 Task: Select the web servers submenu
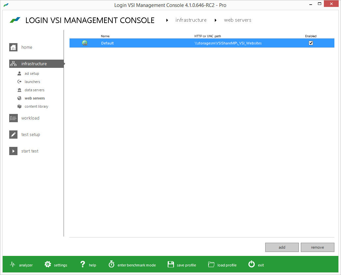(35, 98)
